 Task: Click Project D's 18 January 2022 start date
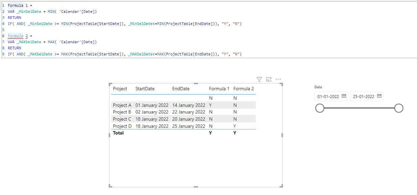[152, 126]
